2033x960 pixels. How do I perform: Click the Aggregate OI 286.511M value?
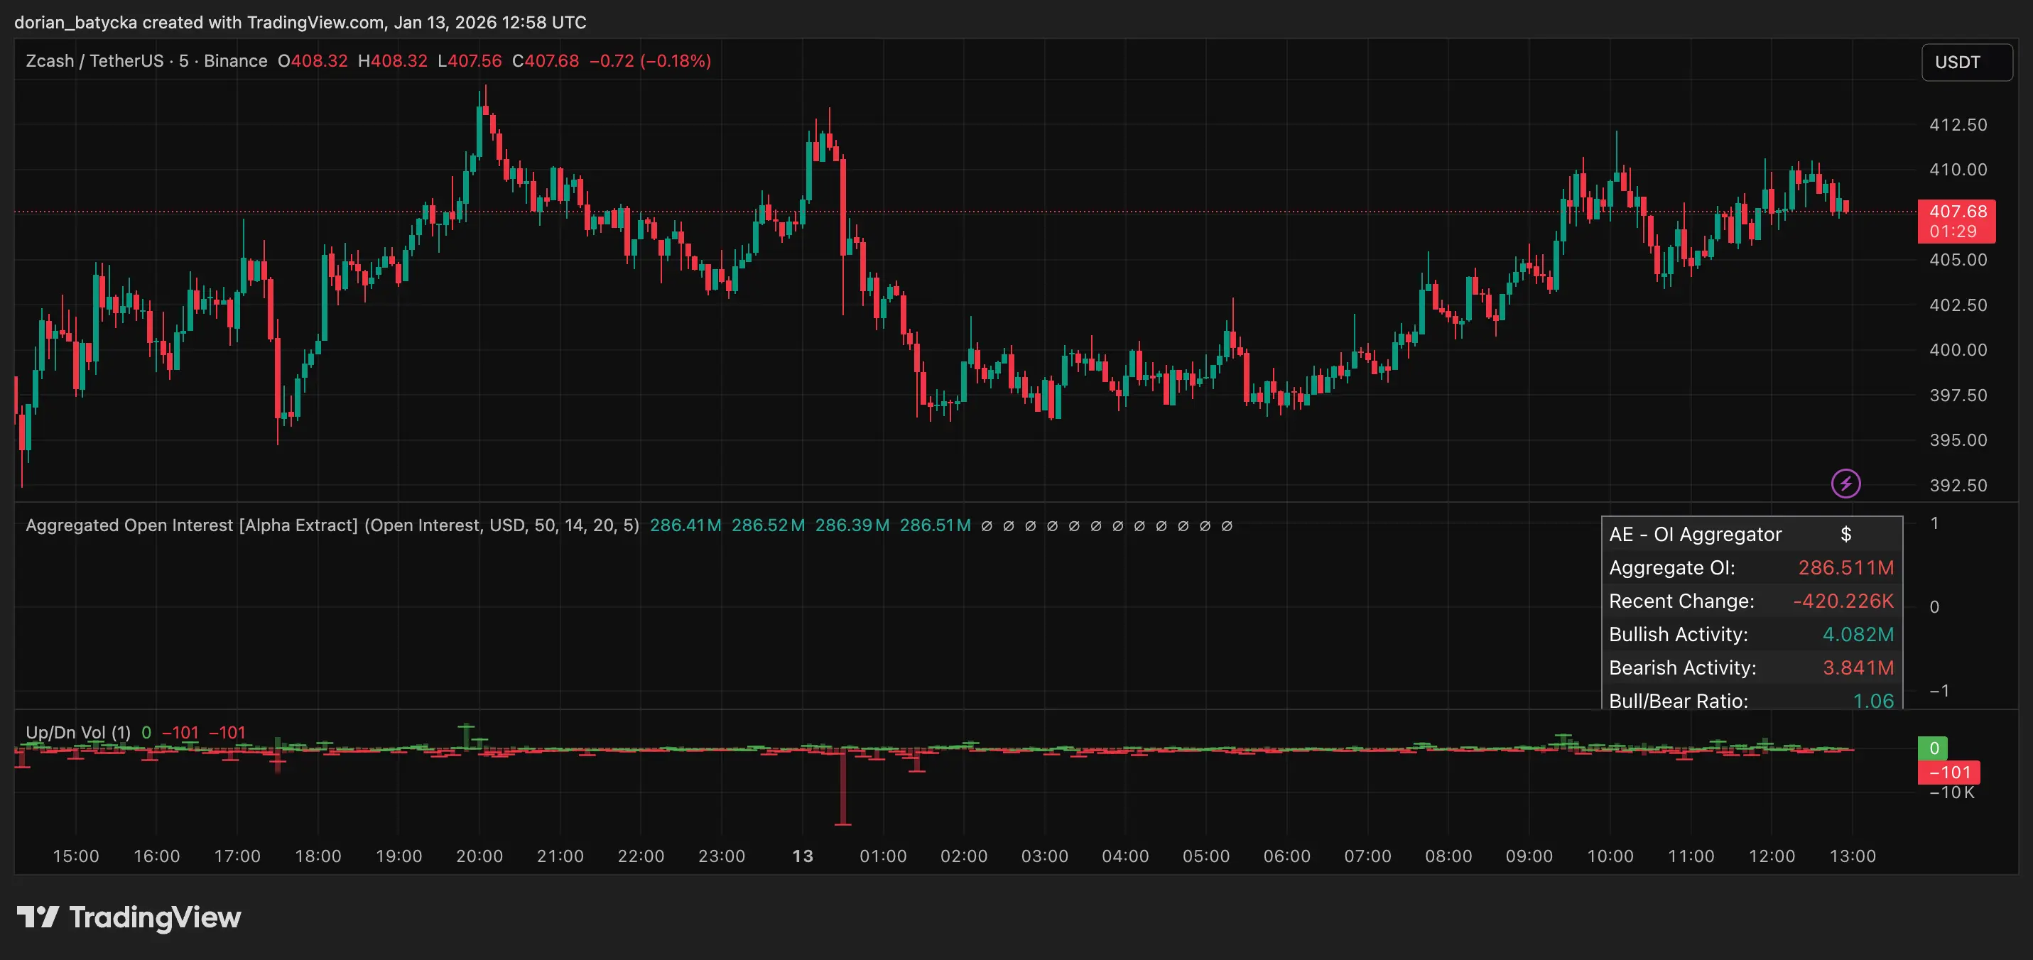[x=1845, y=568]
